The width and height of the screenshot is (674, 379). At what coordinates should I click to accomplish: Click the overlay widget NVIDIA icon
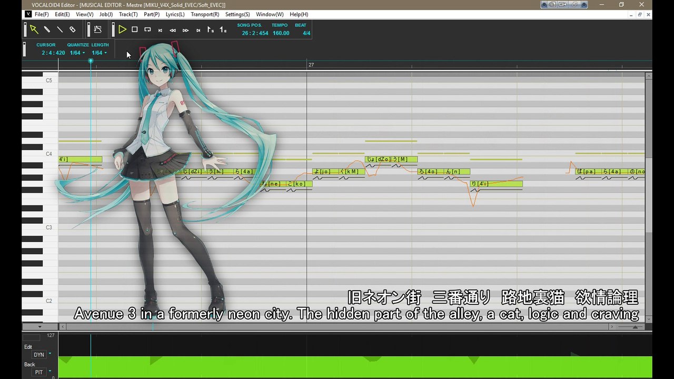point(551,4)
